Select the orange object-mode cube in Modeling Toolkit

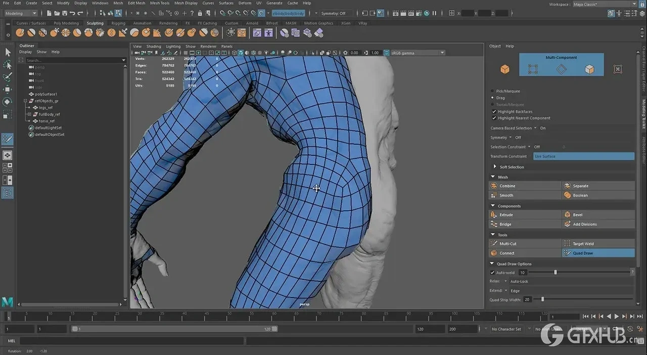point(504,69)
